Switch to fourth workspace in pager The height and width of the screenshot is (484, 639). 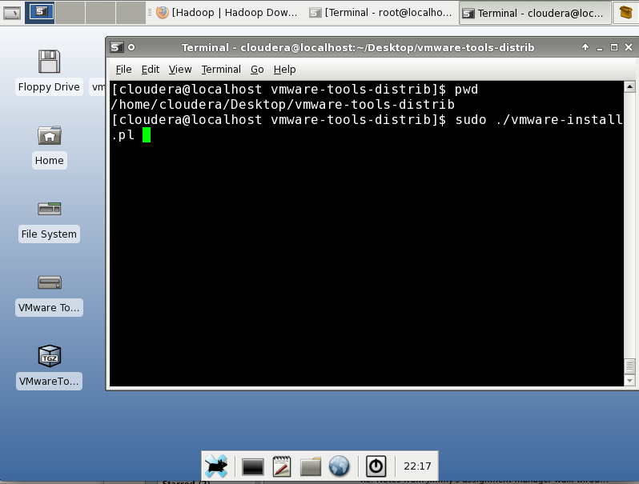[131, 13]
